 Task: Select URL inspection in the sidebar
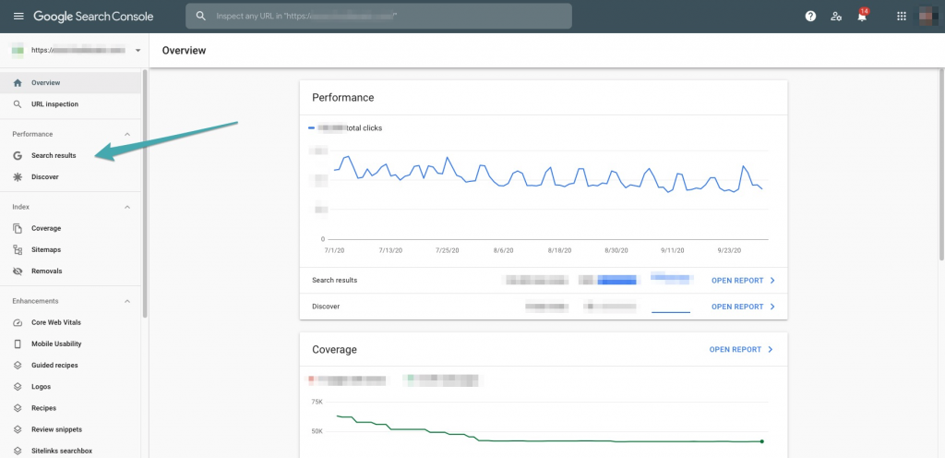54,104
